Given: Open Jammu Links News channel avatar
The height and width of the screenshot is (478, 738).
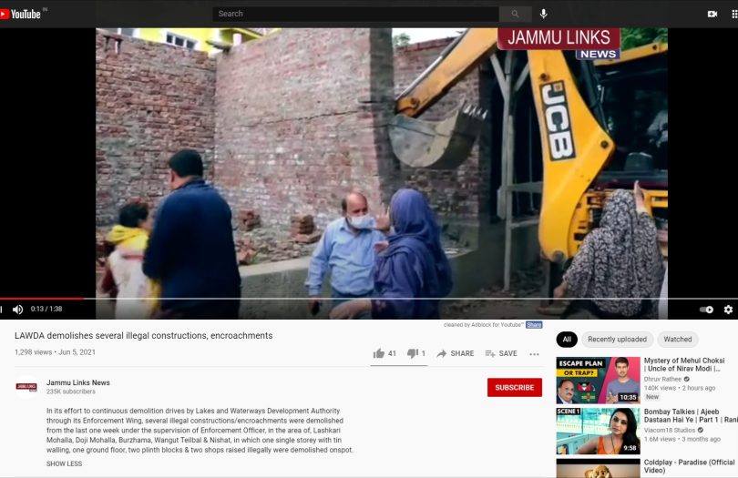Looking at the screenshot, I should tap(26, 387).
